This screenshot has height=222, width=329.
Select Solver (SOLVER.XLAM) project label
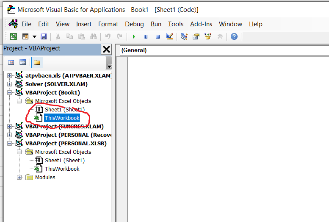56,84
